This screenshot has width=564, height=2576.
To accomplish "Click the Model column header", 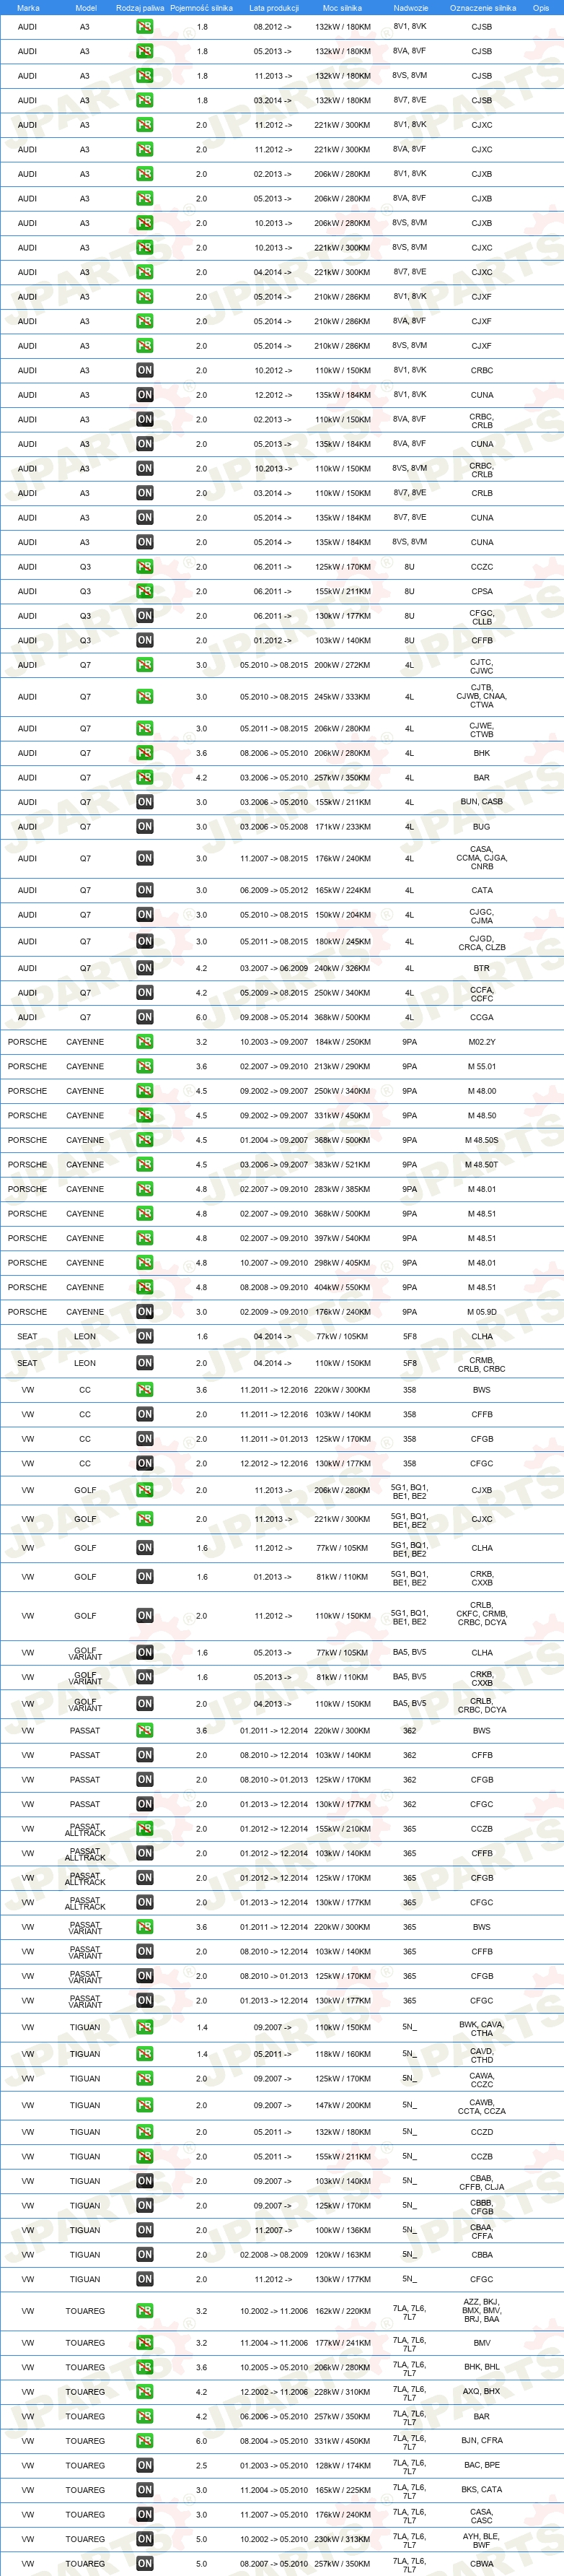I will [86, 8].
